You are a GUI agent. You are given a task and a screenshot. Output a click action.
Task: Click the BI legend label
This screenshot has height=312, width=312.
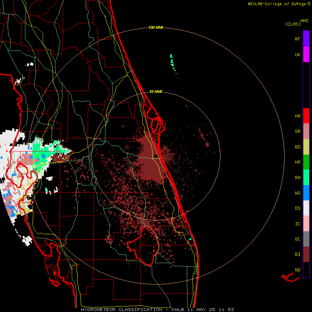297,254
